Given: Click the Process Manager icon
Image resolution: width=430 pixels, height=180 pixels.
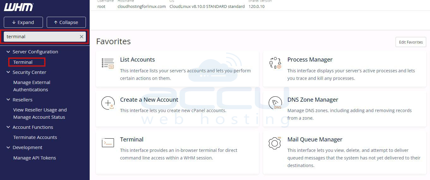Looking at the screenshot, I should 275,63.
